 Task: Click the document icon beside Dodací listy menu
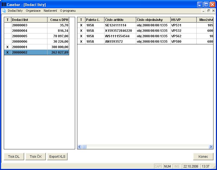(x=4, y=11)
